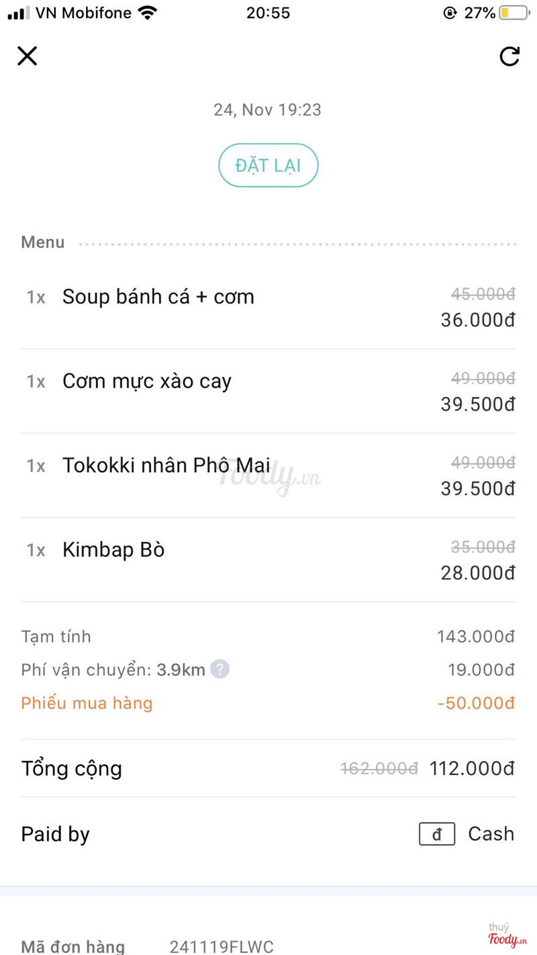Viewport: 537px width, 955px height.
Task: Tap the order date 24, Nov 19:23
Action: (x=267, y=109)
